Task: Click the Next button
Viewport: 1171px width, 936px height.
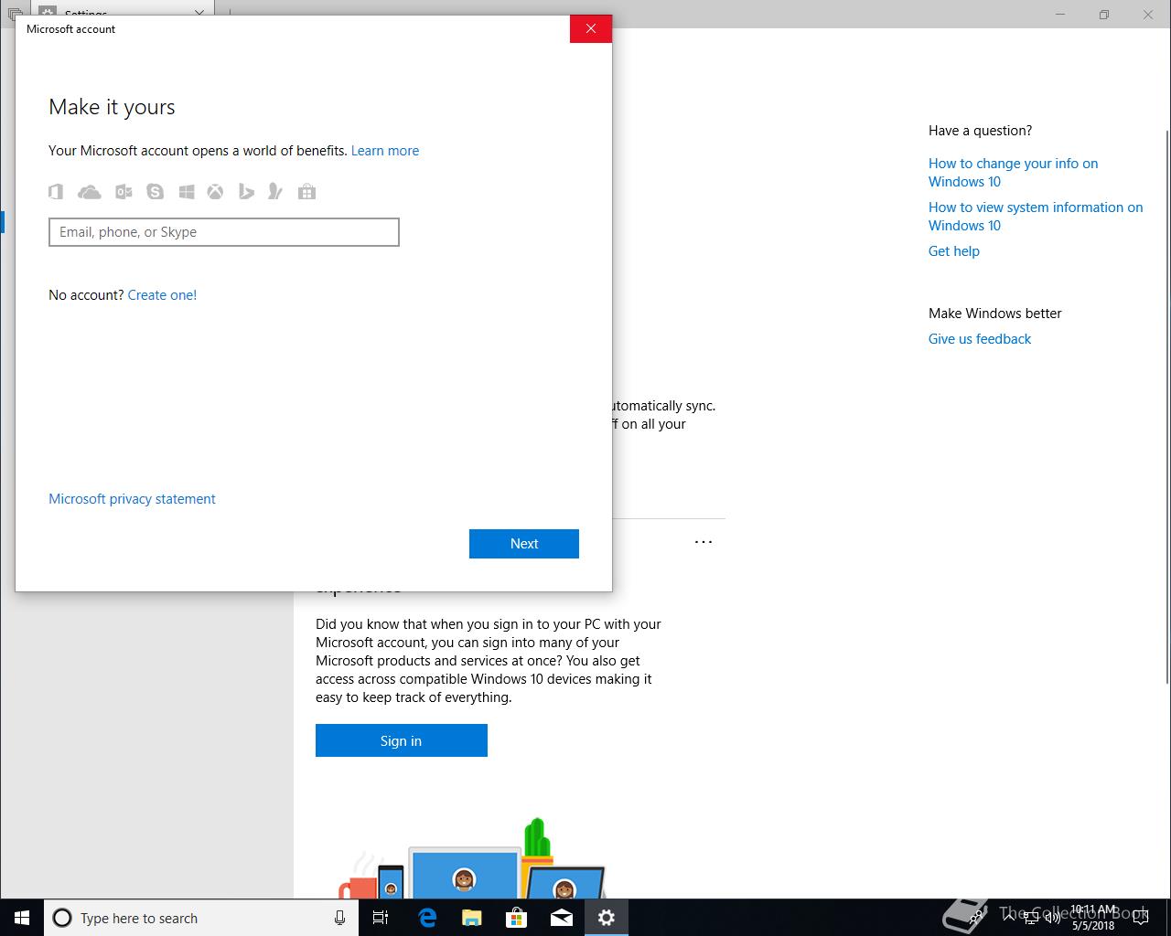Action: click(x=524, y=544)
